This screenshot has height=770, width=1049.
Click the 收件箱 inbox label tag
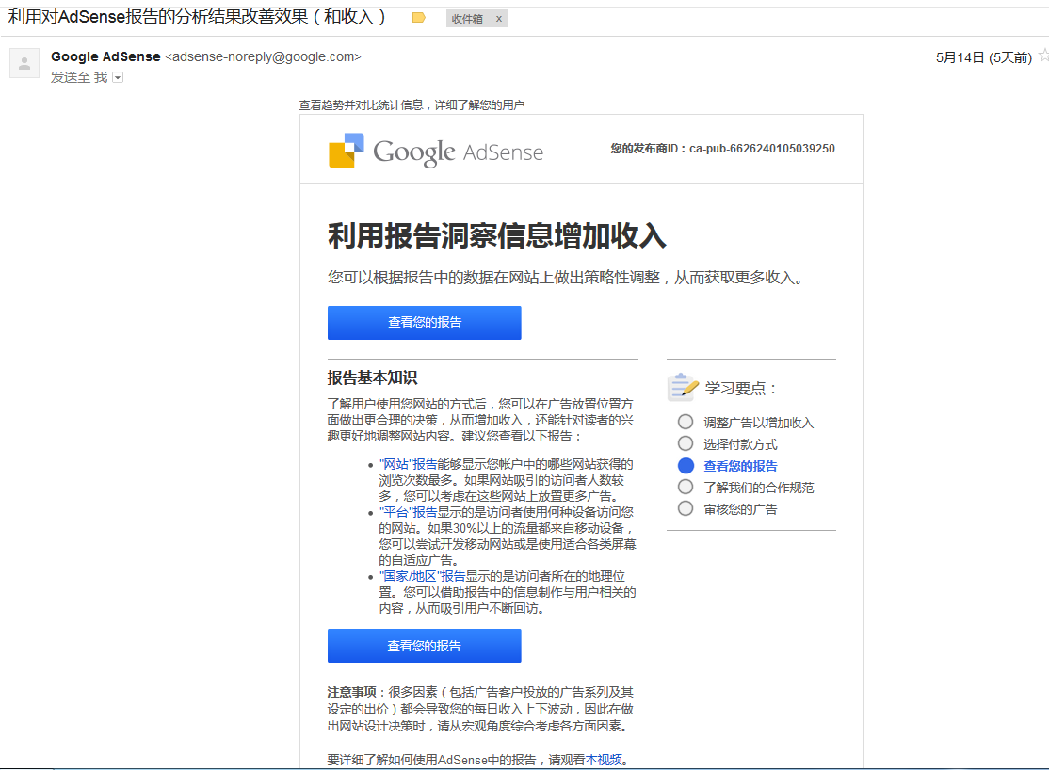pos(467,19)
